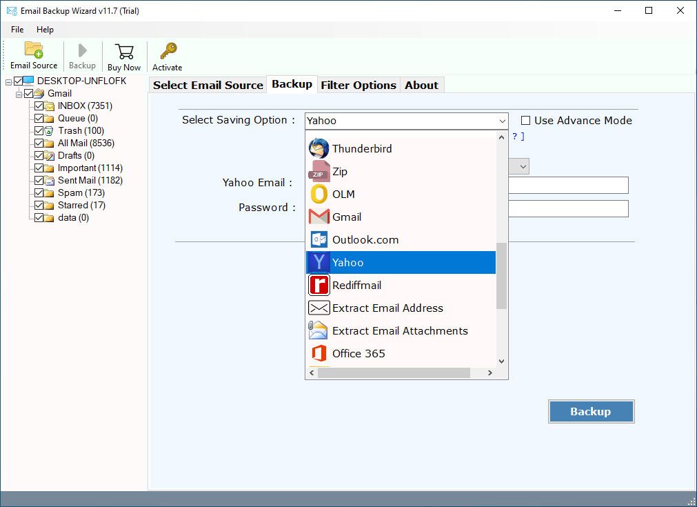The height and width of the screenshot is (507, 697).
Task: Select the Spam (173) folder row
Action: coord(81,193)
